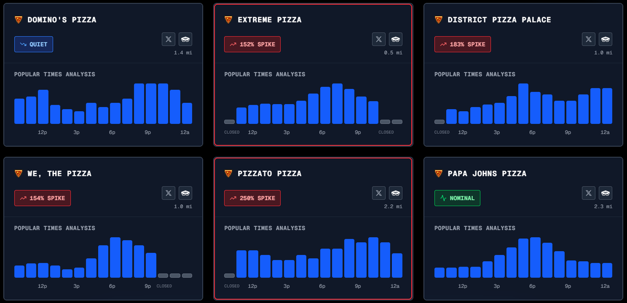Click Popular Times Analysis heading in We, The Pizza card
The height and width of the screenshot is (303, 627).
coord(55,228)
